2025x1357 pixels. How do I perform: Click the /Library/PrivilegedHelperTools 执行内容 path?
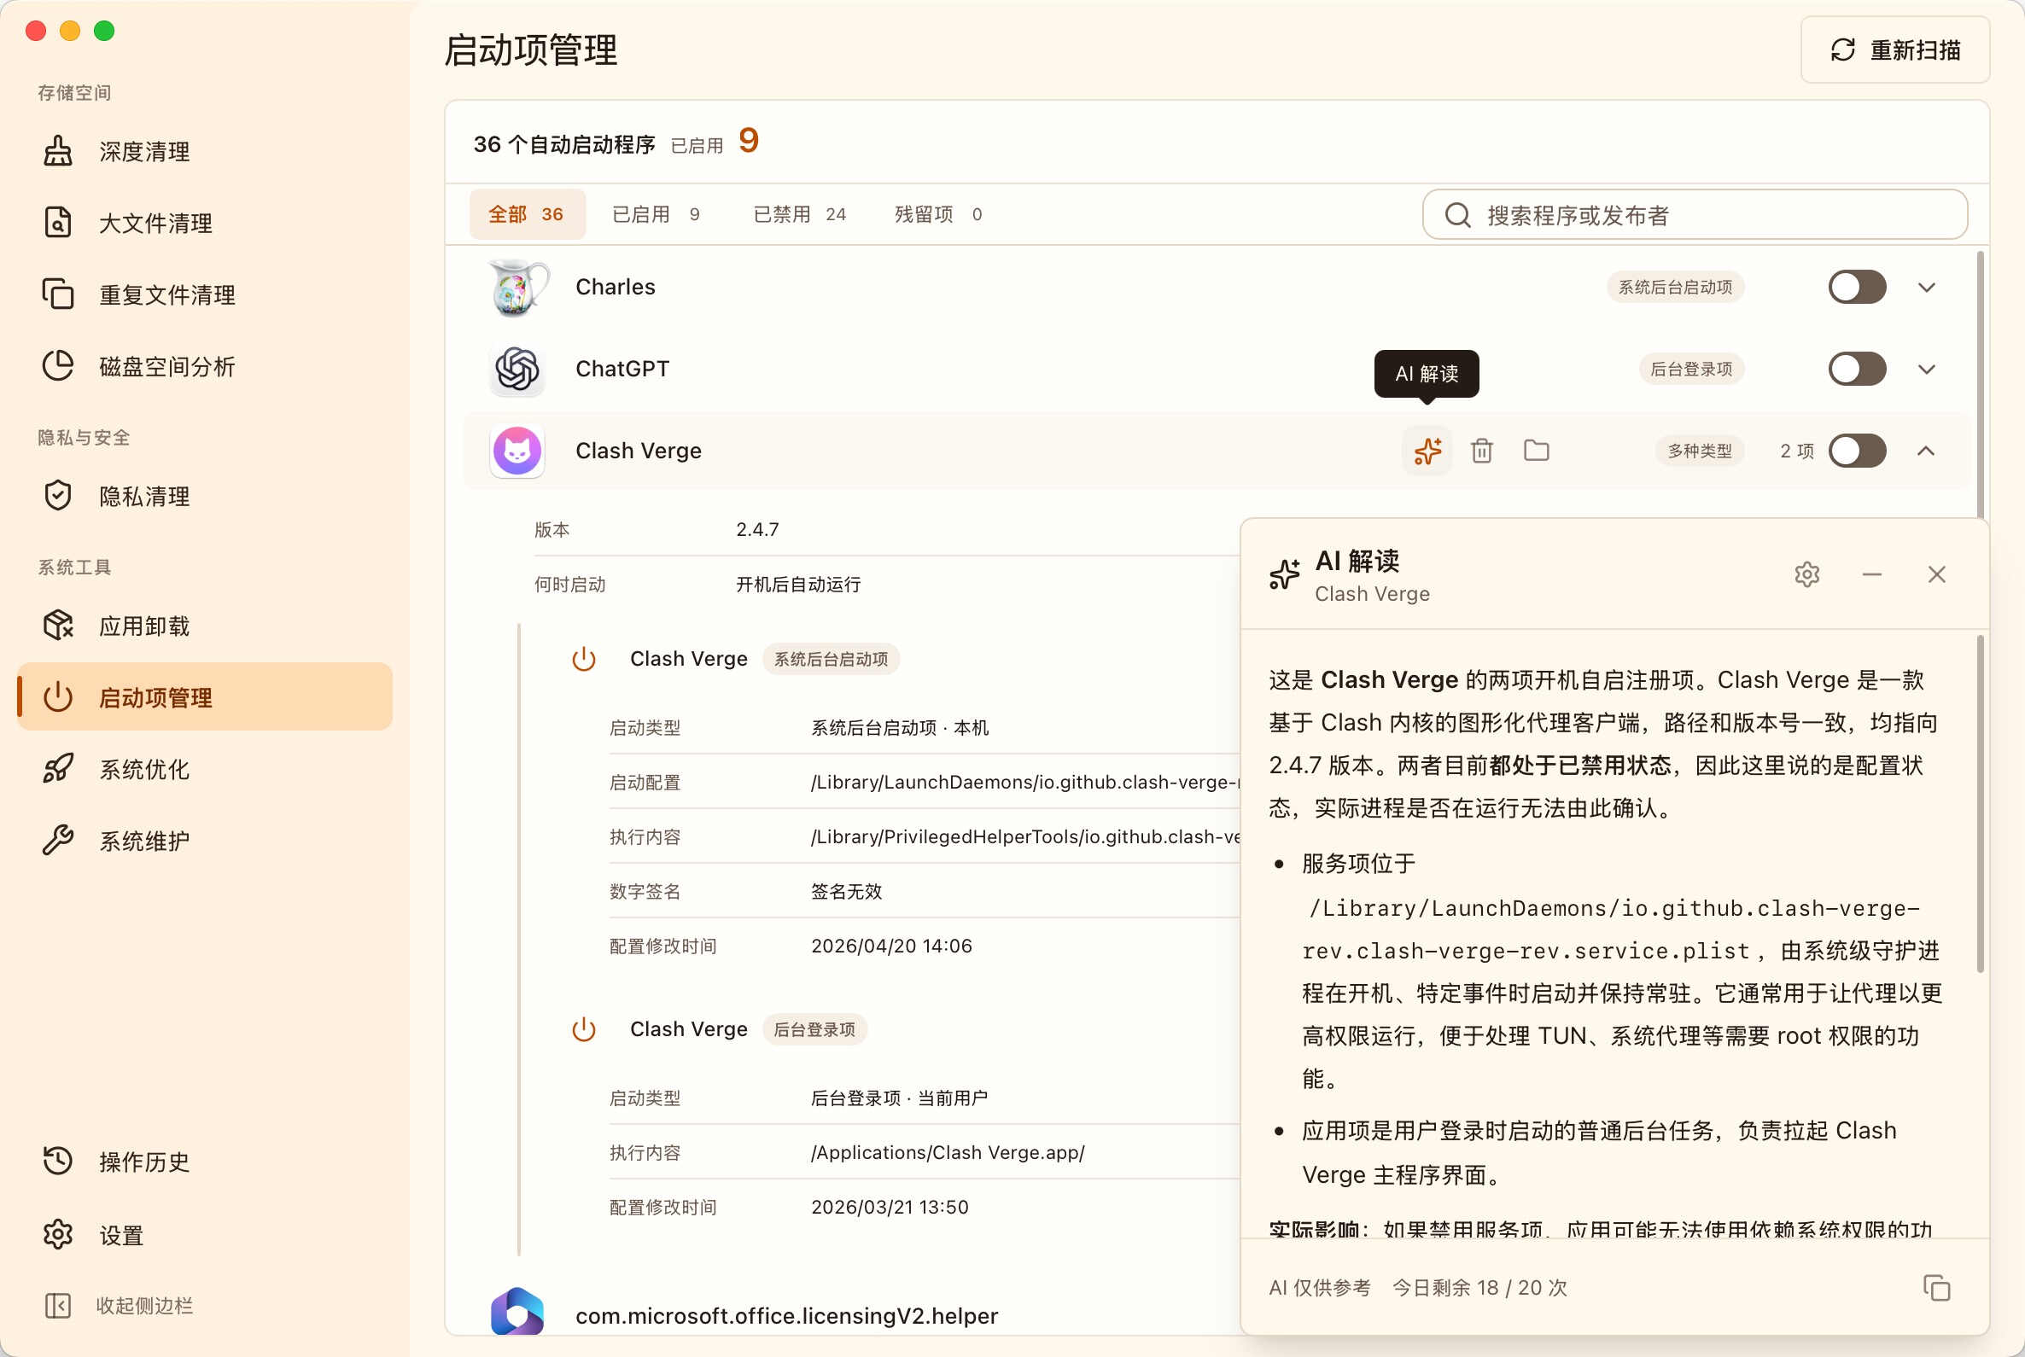pyautogui.click(x=1025, y=837)
